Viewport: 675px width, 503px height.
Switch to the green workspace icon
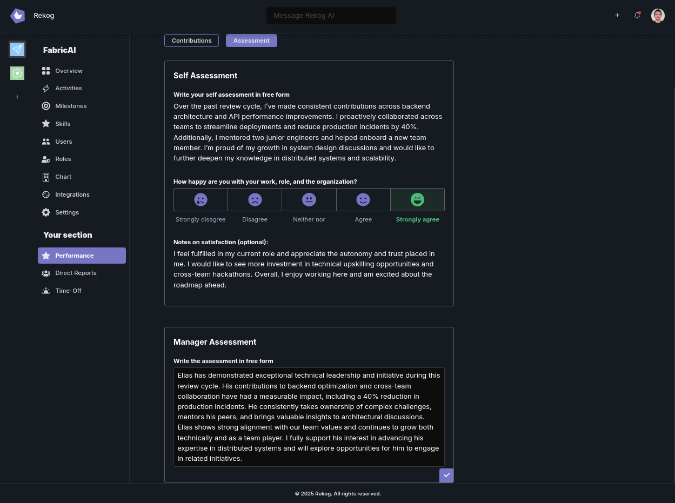click(x=17, y=73)
